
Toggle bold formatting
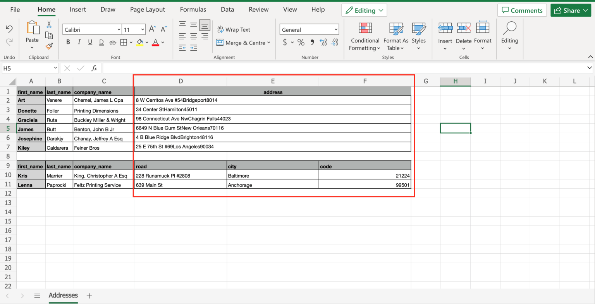pyautogui.click(x=68, y=42)
